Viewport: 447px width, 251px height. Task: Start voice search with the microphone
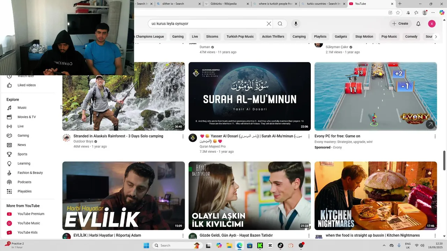coord(296,24)
